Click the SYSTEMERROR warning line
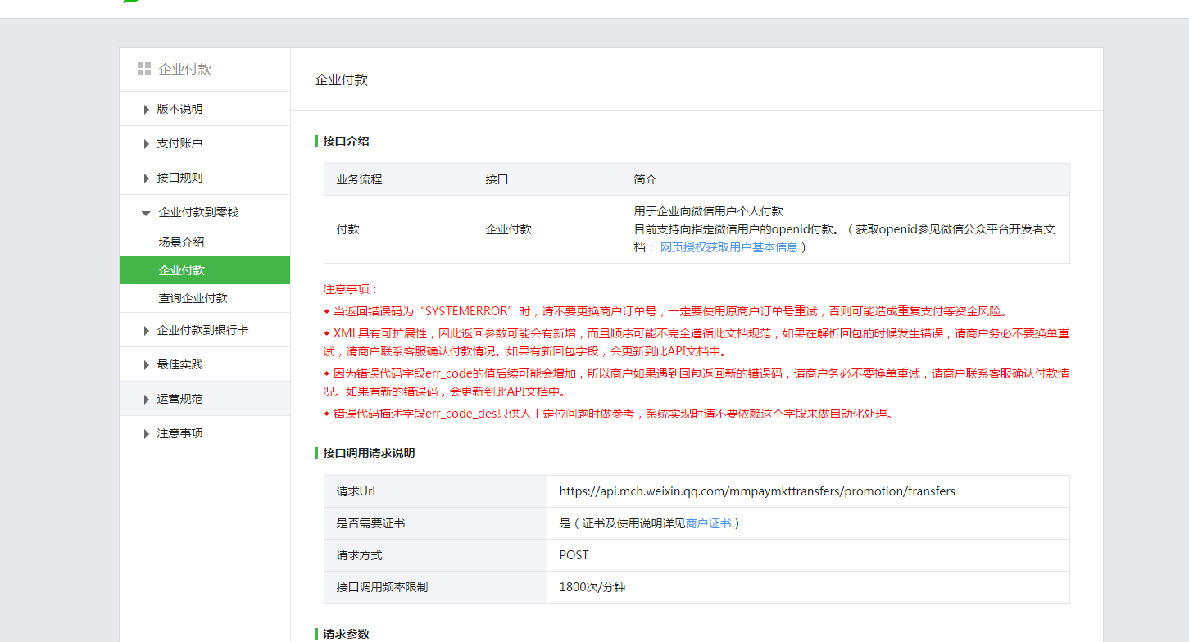This screenshot has width=1189, height=642. point(665,311)
